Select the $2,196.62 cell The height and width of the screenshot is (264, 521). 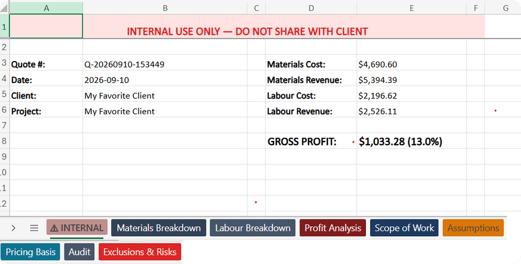[411, 94]
